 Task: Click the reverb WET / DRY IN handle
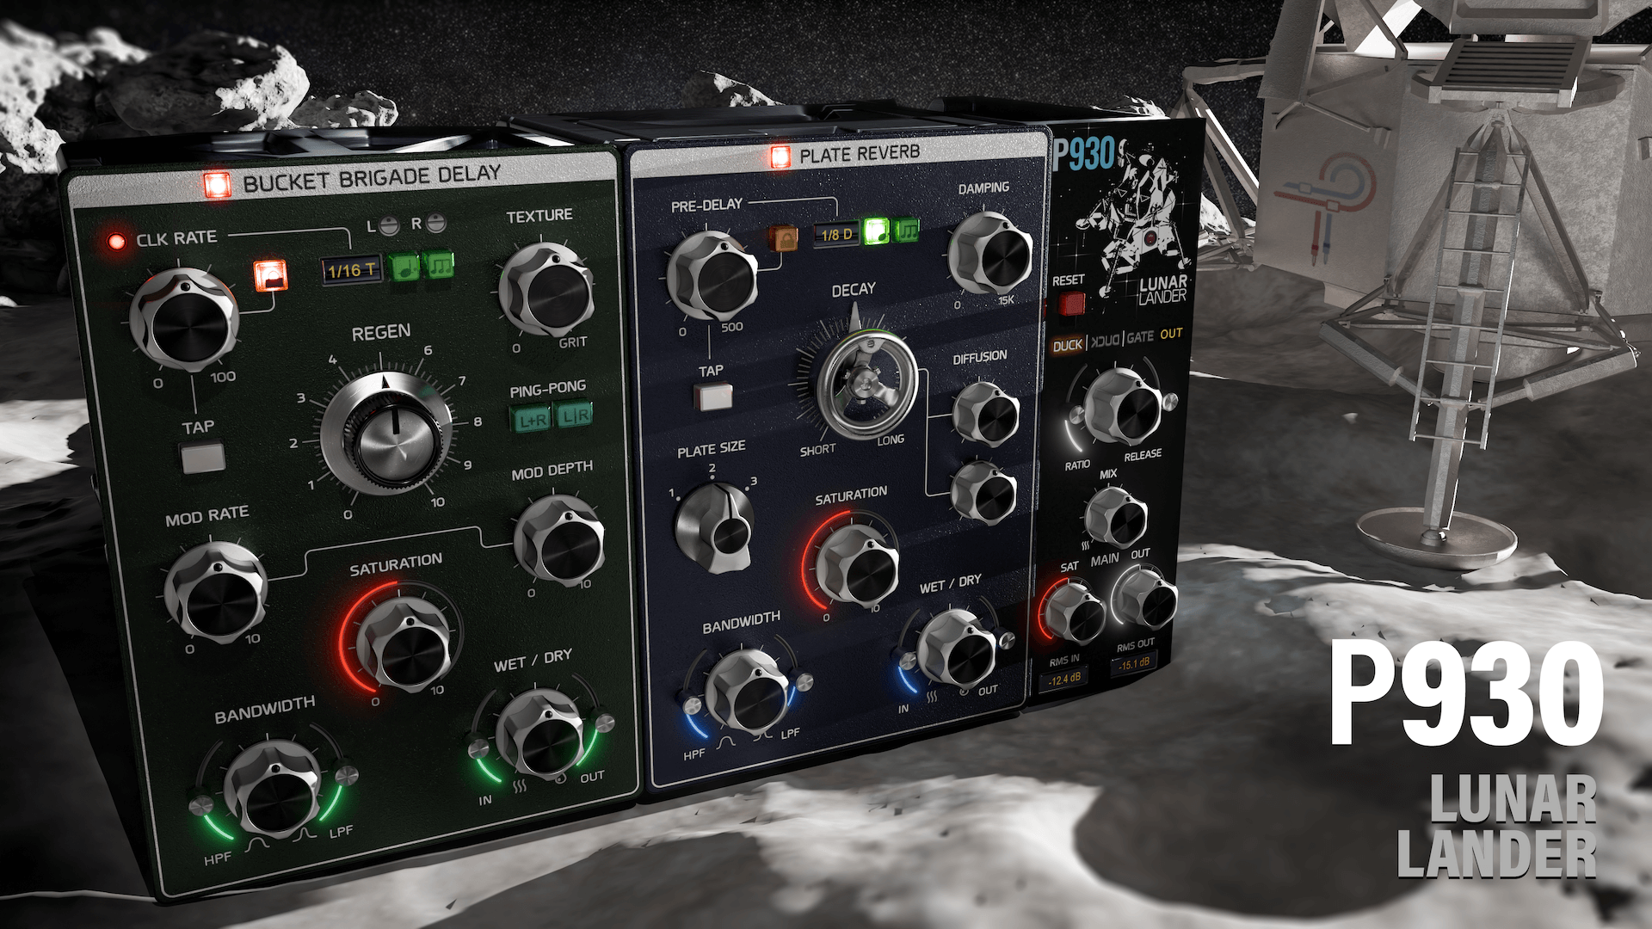pos(907,661)
